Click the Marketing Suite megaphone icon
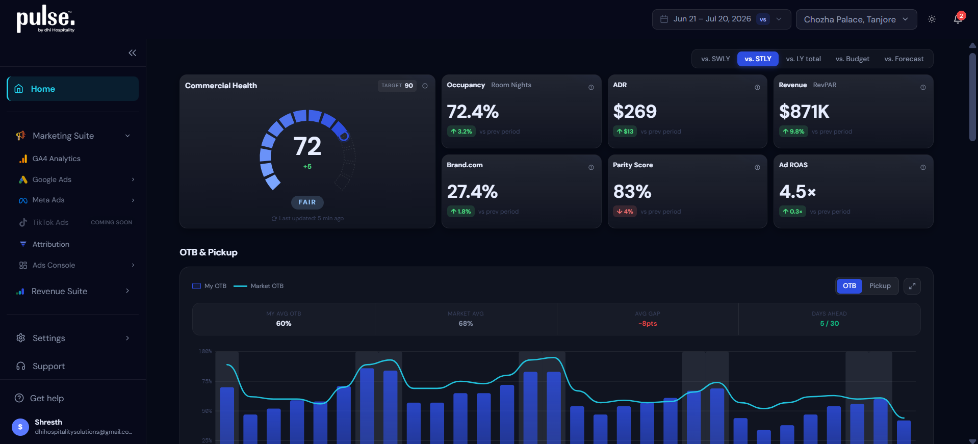Viewport: 978px width, 444px height. (x=20, y=136)
